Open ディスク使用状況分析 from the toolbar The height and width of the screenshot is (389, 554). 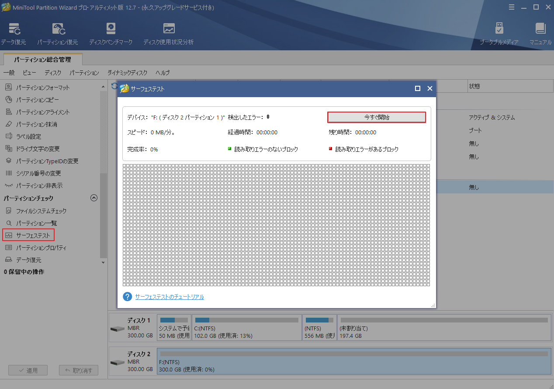[168, 33]
